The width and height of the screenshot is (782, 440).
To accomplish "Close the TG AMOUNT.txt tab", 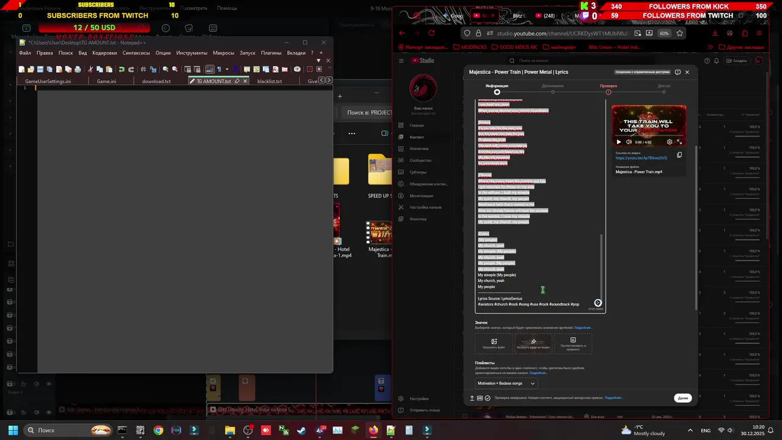I will pyautogui.click(x=246, y=81).
